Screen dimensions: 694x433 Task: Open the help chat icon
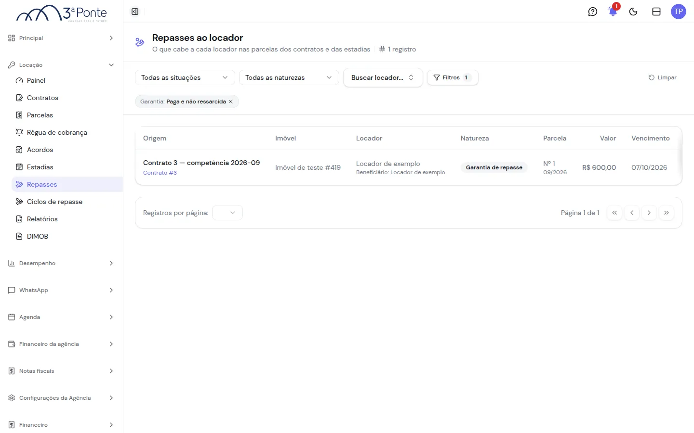coord(593,12)
